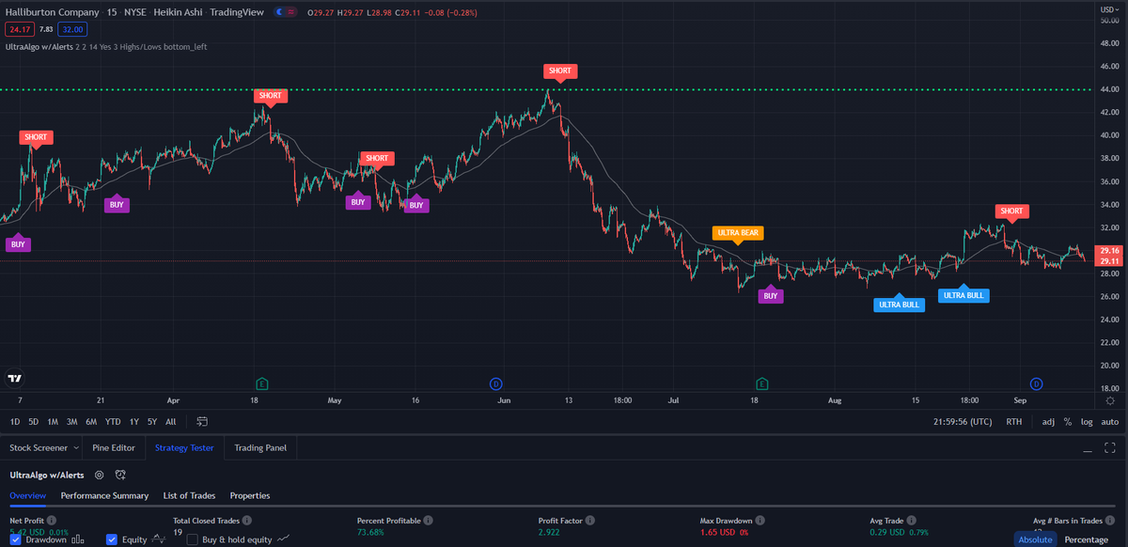Set chart range to 5Y

pyautogui.click(x=152, y=421)
